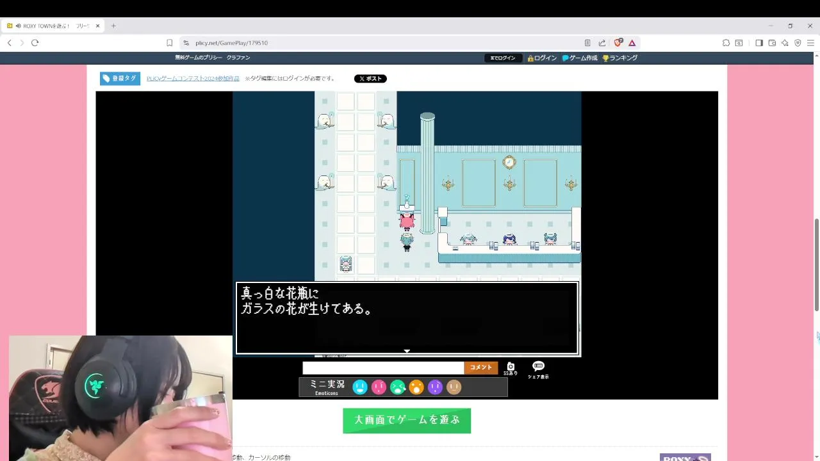Open the シェア表示 speech-bubble icon
This screenshot has height=461, width=820.
pyautogui.click(x=538, y=369)
